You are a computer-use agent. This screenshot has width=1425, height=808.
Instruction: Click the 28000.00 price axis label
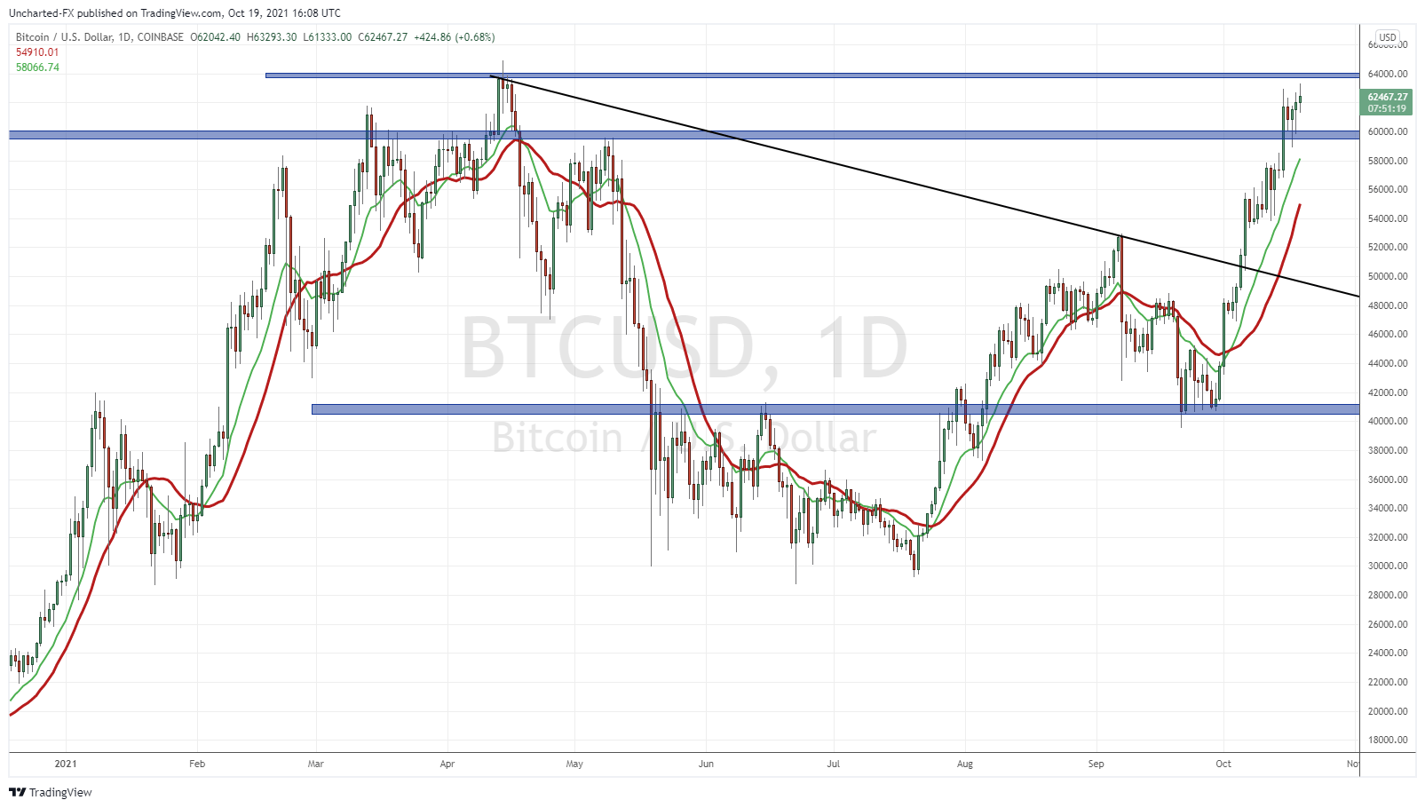[1388, 595]
